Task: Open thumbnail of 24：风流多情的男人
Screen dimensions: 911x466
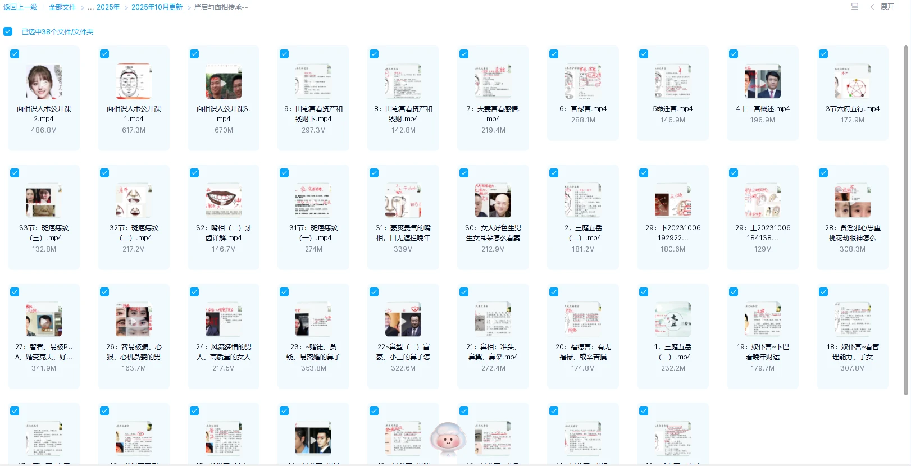Action: [x=224, y=320]
